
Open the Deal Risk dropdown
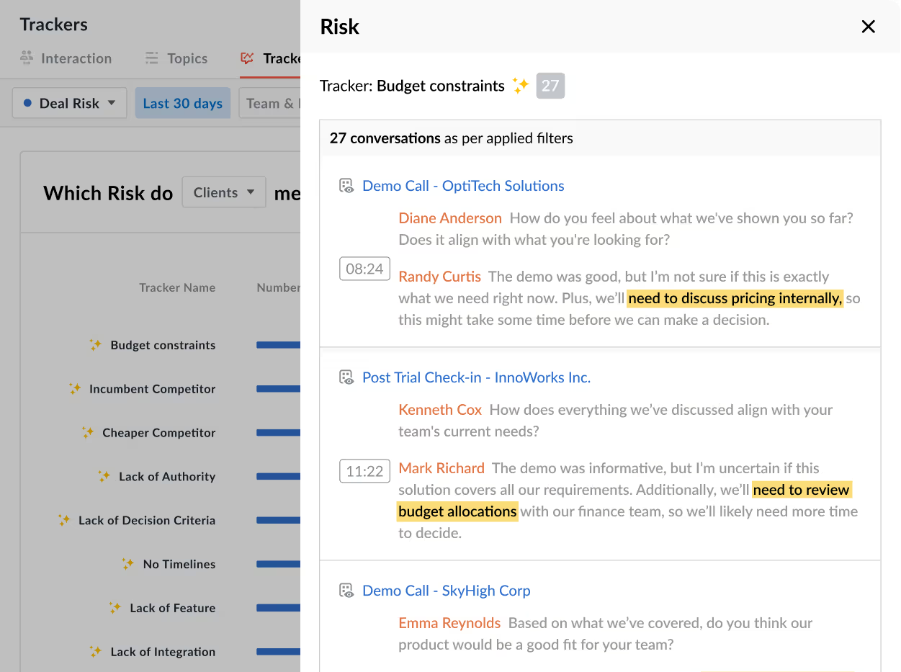click(x=70, y=103)
